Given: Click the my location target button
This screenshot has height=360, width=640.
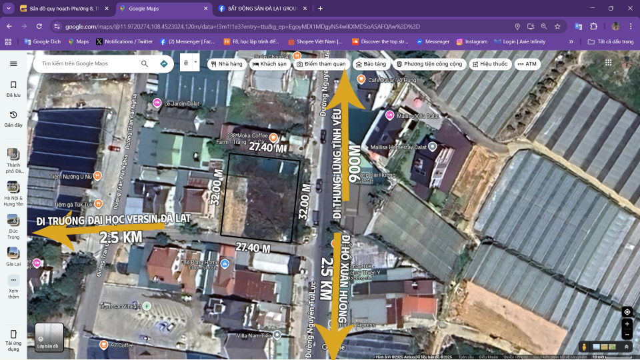Looking at the screenshot, I should pos(627,312).
